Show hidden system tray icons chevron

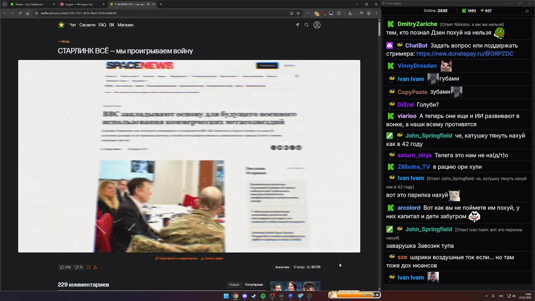click(487, 296)
